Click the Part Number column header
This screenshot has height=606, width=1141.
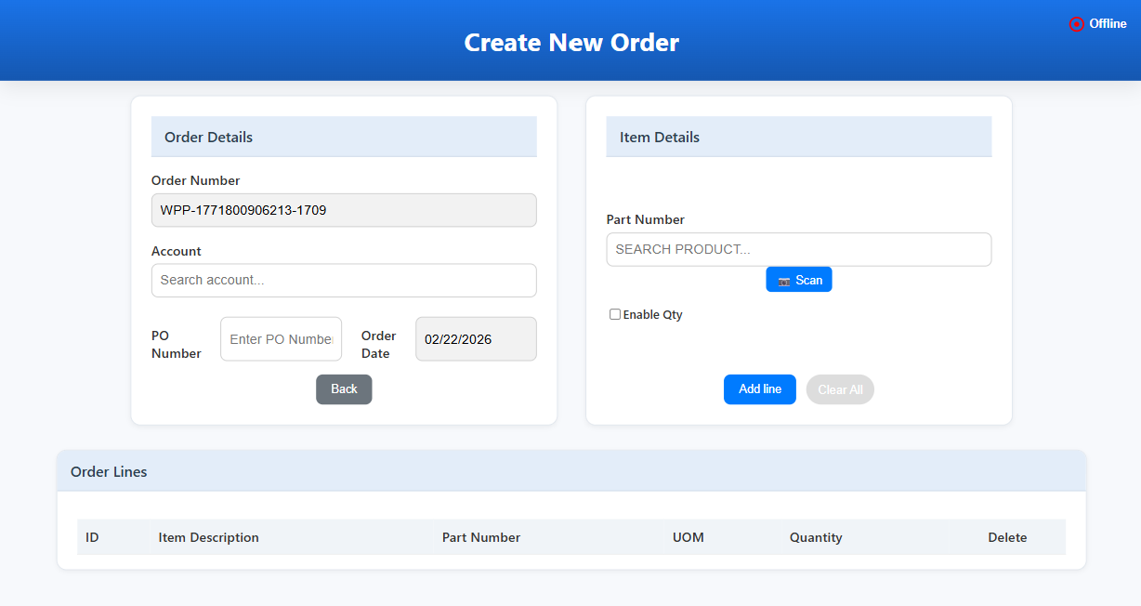(x=481, y=537)
